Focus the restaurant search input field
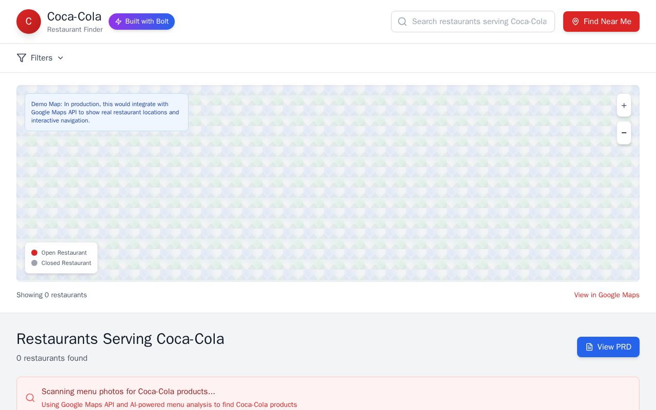656x410 pixels. 473,22
